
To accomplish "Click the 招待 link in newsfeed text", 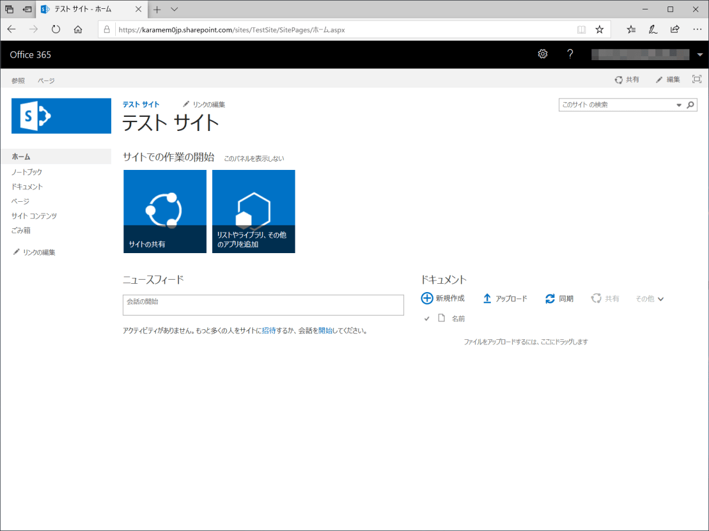I will (268, 331).
